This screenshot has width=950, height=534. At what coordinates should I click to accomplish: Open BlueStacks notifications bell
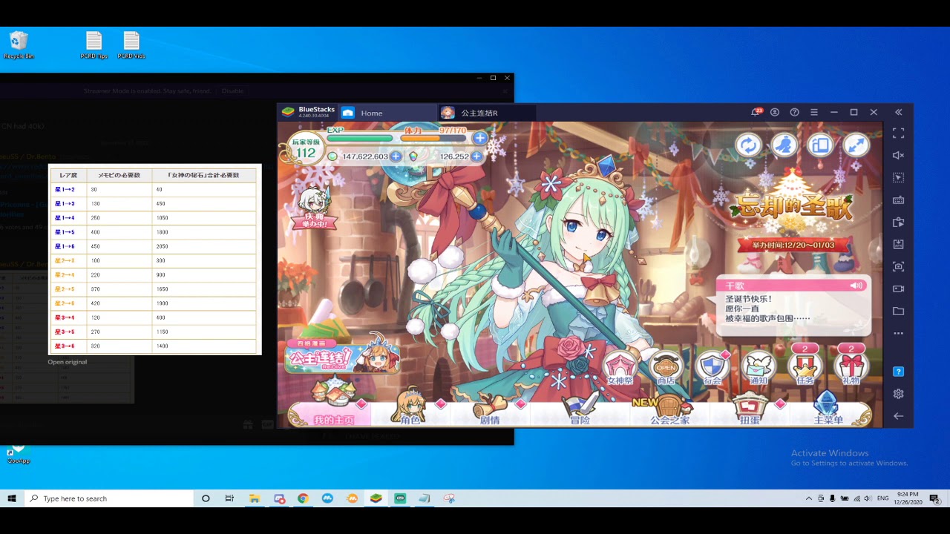756,112
